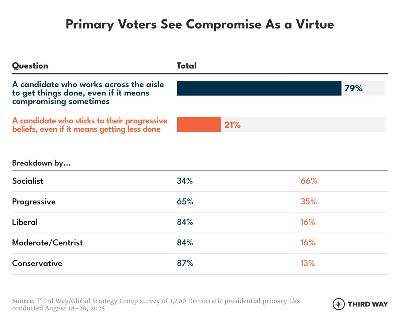Click the Moderate/Centrist row label
The height and width of the screenshot is (321, 400).
(47, 243)
